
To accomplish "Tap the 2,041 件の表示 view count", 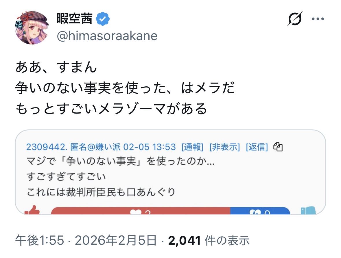I will point(208,240).
